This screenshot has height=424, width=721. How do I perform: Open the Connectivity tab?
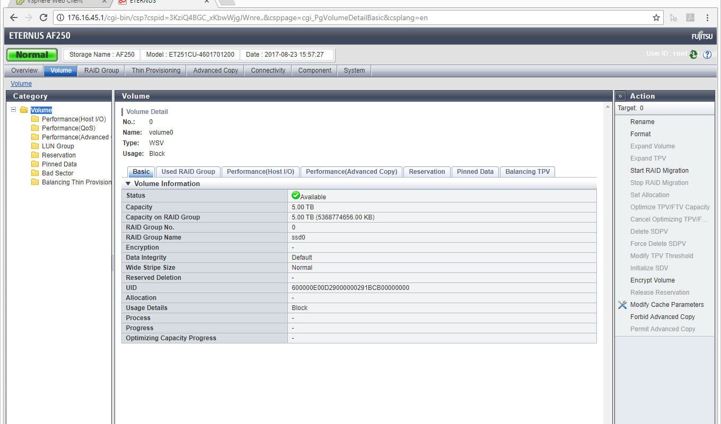coord(268,70)
